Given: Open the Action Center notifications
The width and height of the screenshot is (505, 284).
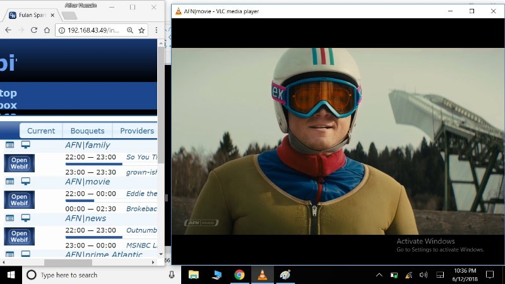Looking at the screenshot, I should pos(490,275).
